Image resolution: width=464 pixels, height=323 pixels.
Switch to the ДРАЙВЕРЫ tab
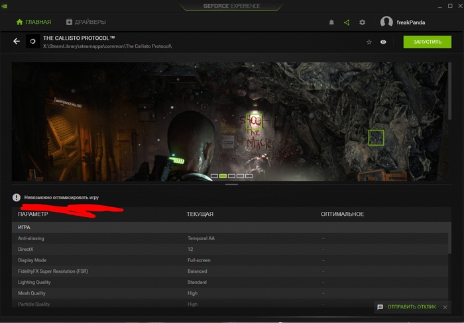coord(86,22)
